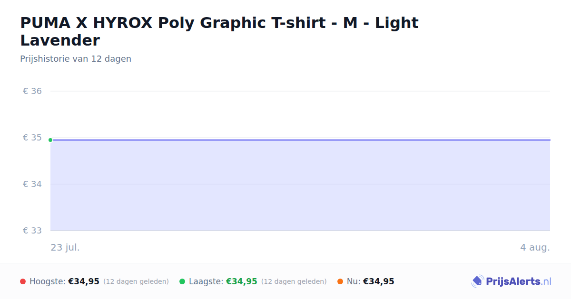This screenshot has height=299, width=571.
Task: Click the 23 jul. start date label
Action: pos(65,247)
